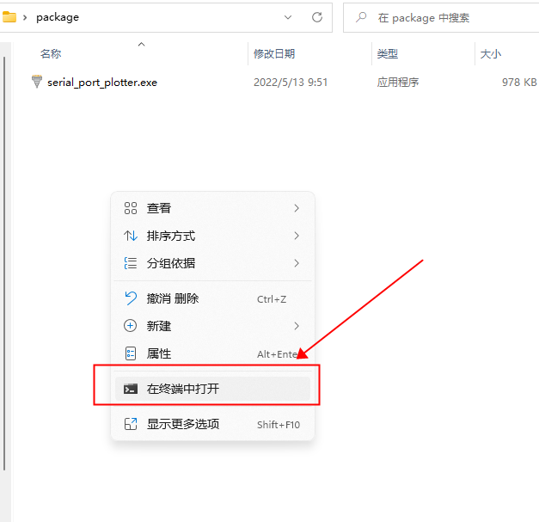Click the 大小 column header
This screenshot has height=522, width=539.
point(491,54)
